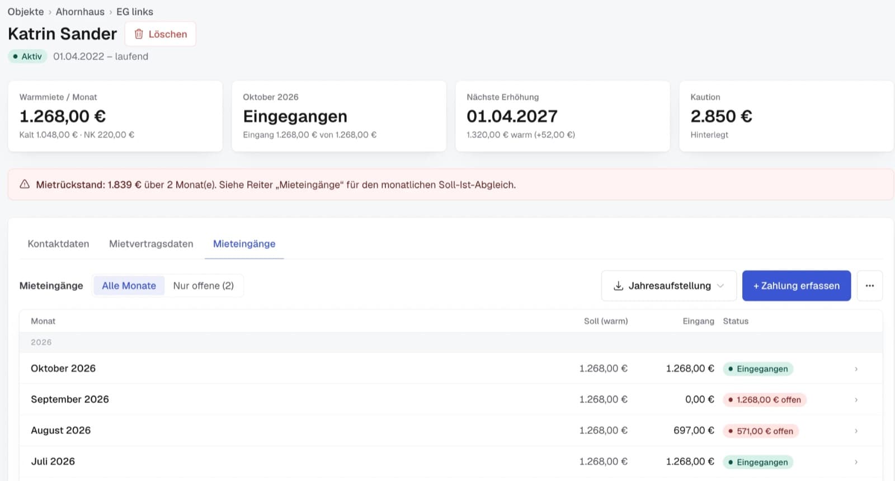This screenshot has width=895, height=481.
Task: Open the Juli 2026 row chevron
Action: coord(856,462)
